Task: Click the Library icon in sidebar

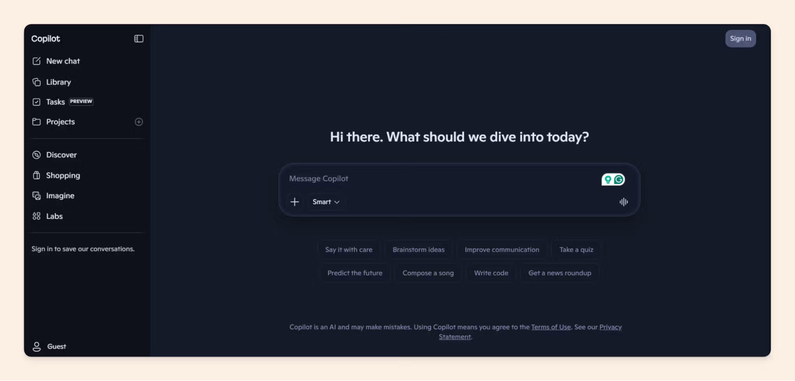Action: click(37, 82)
